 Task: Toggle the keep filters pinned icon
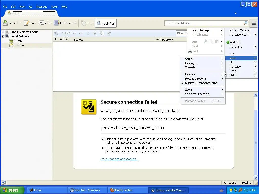56,34
